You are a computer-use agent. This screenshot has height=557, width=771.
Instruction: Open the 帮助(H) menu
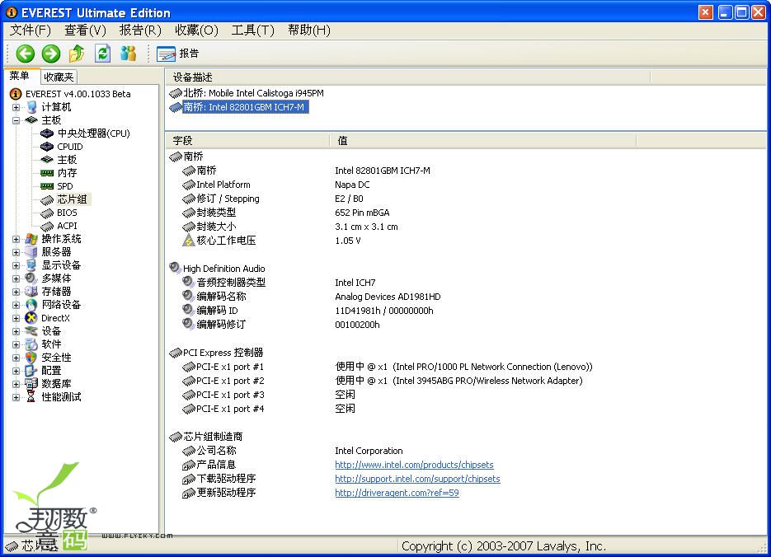click(308, 30)
